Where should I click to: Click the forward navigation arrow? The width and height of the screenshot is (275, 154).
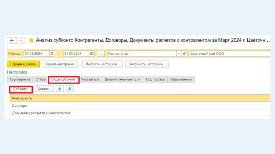coord(21,40)
